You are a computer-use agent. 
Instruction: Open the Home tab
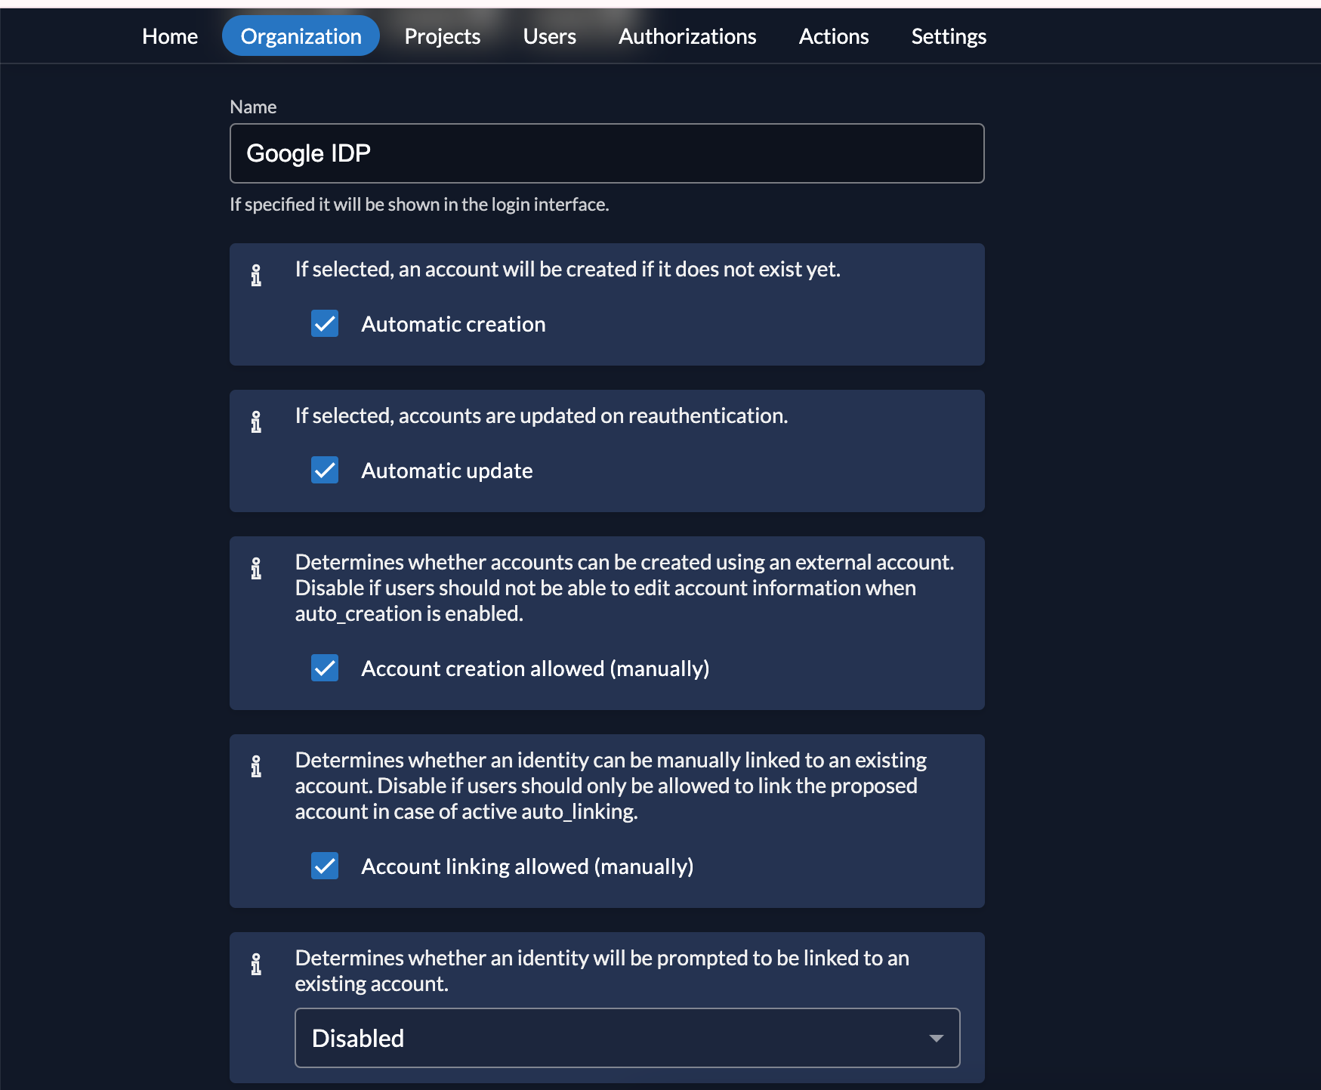point(170,36)
